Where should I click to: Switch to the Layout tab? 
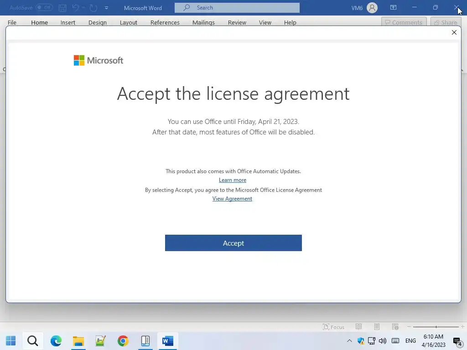pos(128,23)
